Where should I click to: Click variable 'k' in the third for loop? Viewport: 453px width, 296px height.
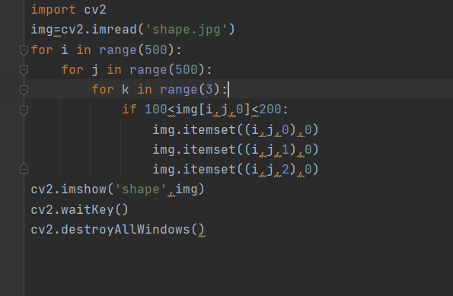126,90
